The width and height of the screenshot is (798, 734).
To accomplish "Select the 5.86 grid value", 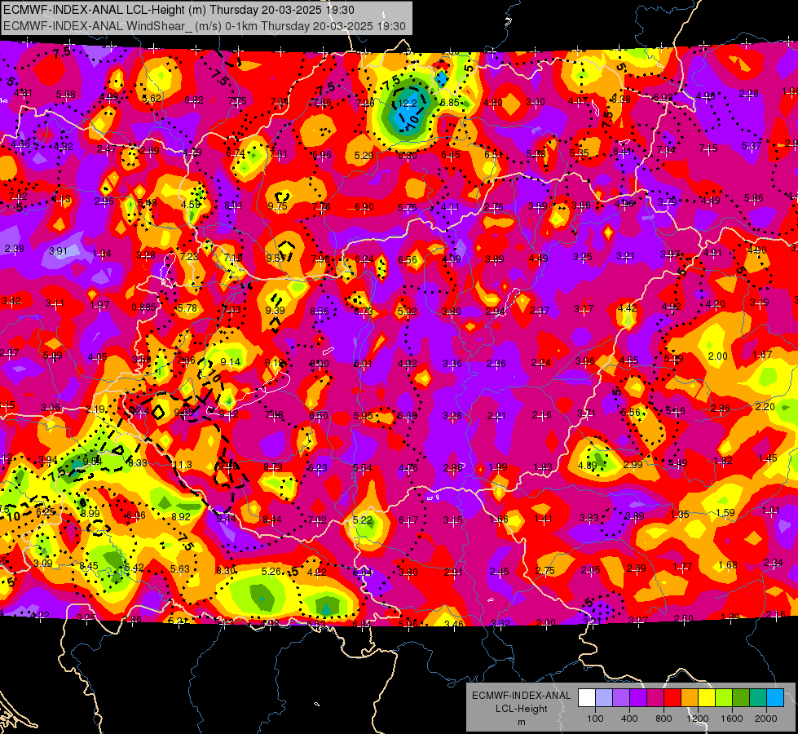I will click(754, 197).
